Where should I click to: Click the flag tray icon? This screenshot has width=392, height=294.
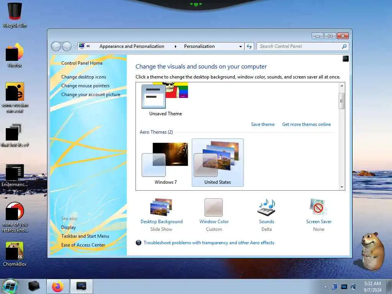coord(335,287)
